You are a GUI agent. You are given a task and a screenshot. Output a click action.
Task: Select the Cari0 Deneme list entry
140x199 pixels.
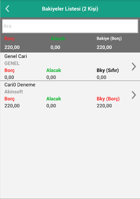(x=70, y=95)
